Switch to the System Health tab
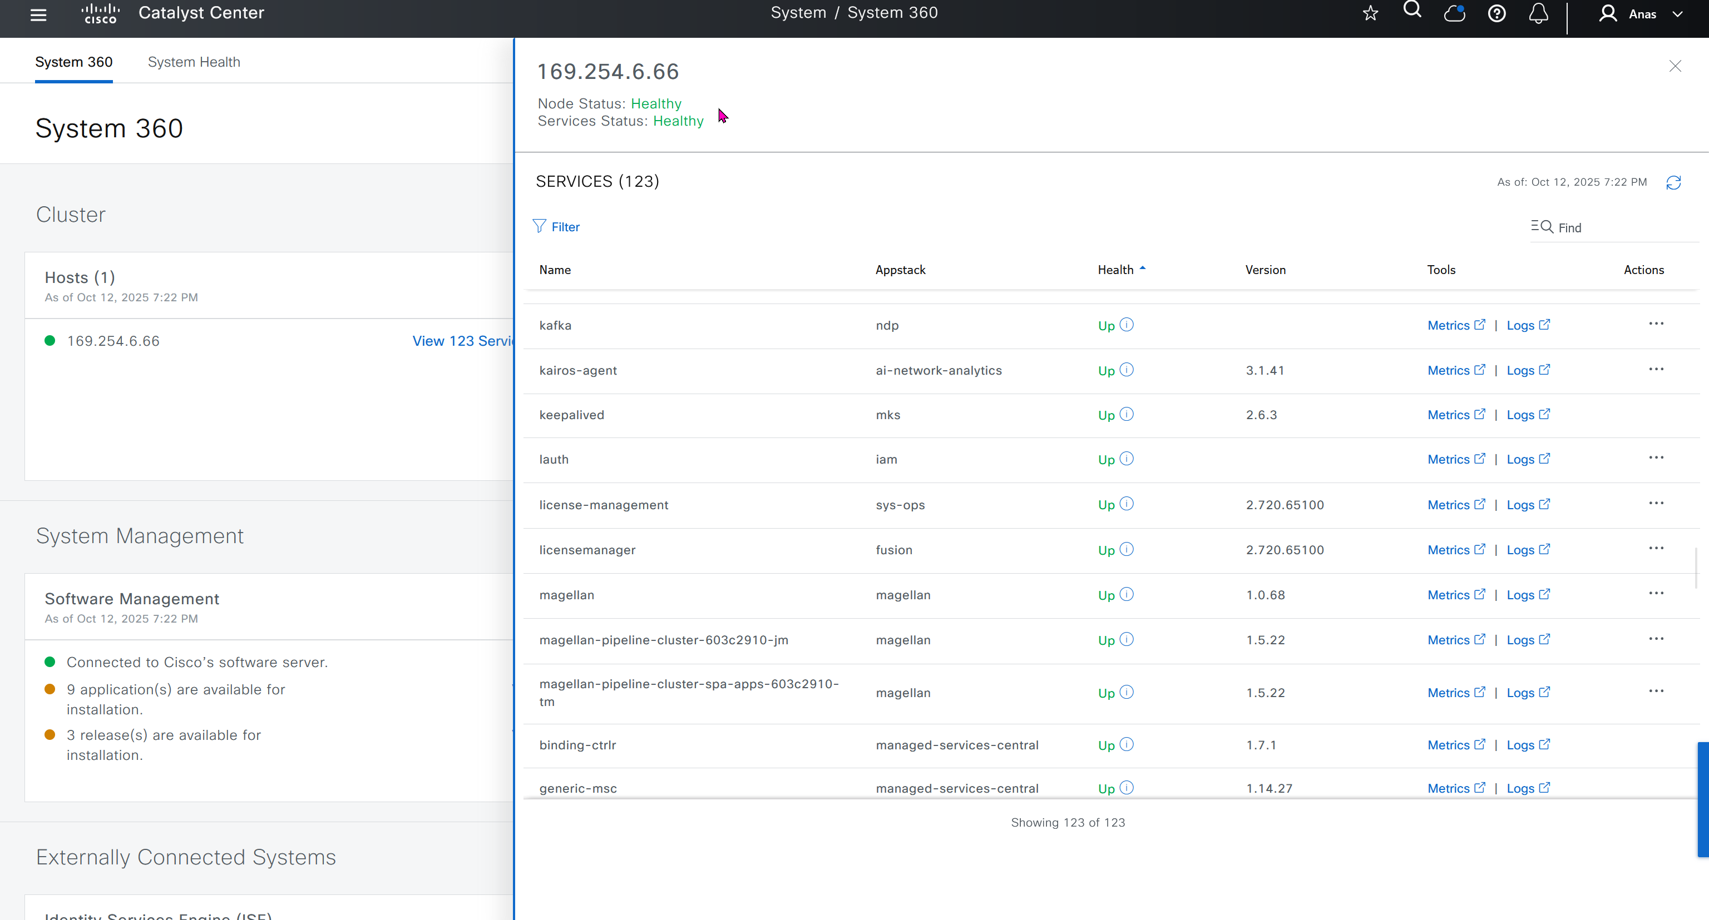The width and height of the screenshot is (1709, 920). 194,62
